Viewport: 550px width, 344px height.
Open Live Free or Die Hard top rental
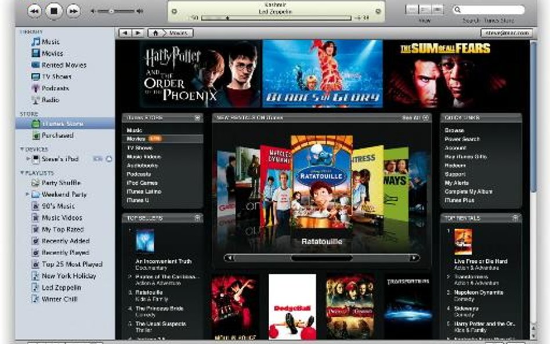tap(480, 261)
